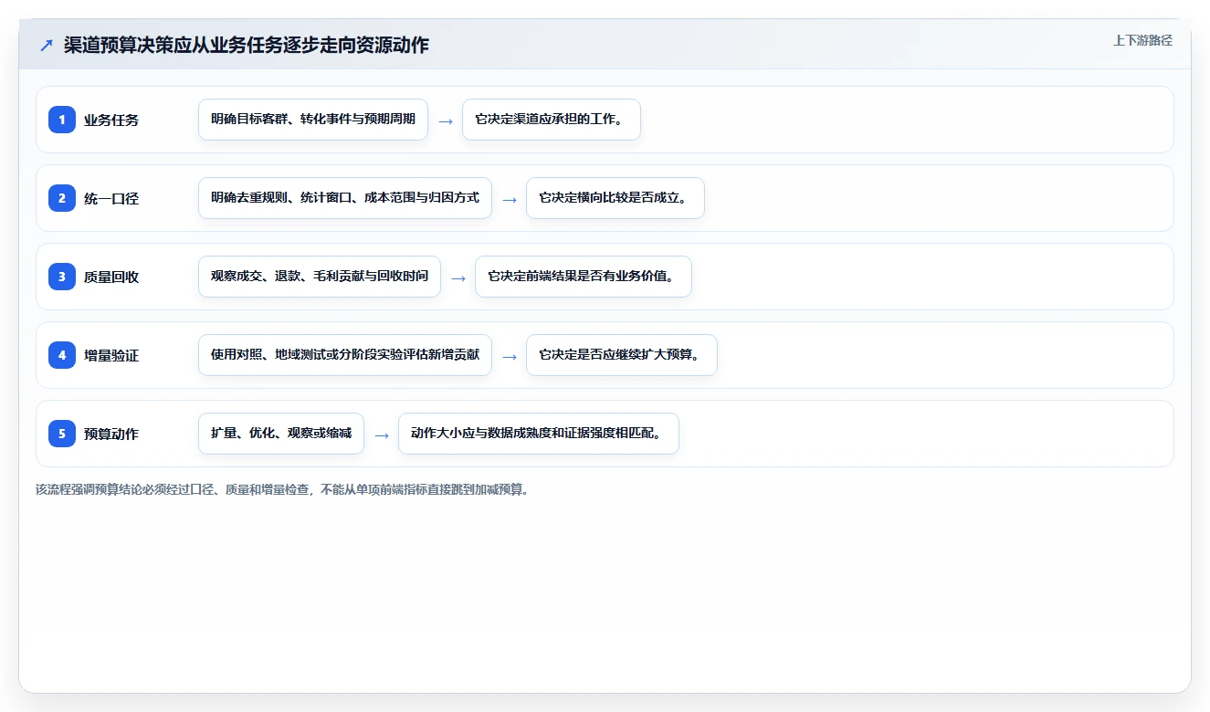Select the step 2 number badge
1210x712 pixels.
62,198
